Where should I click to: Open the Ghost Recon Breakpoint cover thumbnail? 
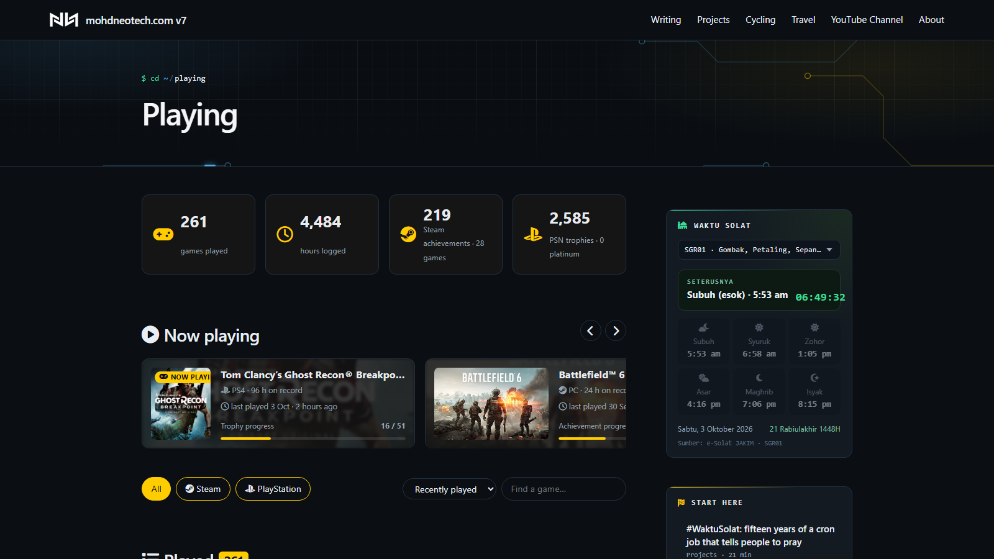(x=181, y=404)
